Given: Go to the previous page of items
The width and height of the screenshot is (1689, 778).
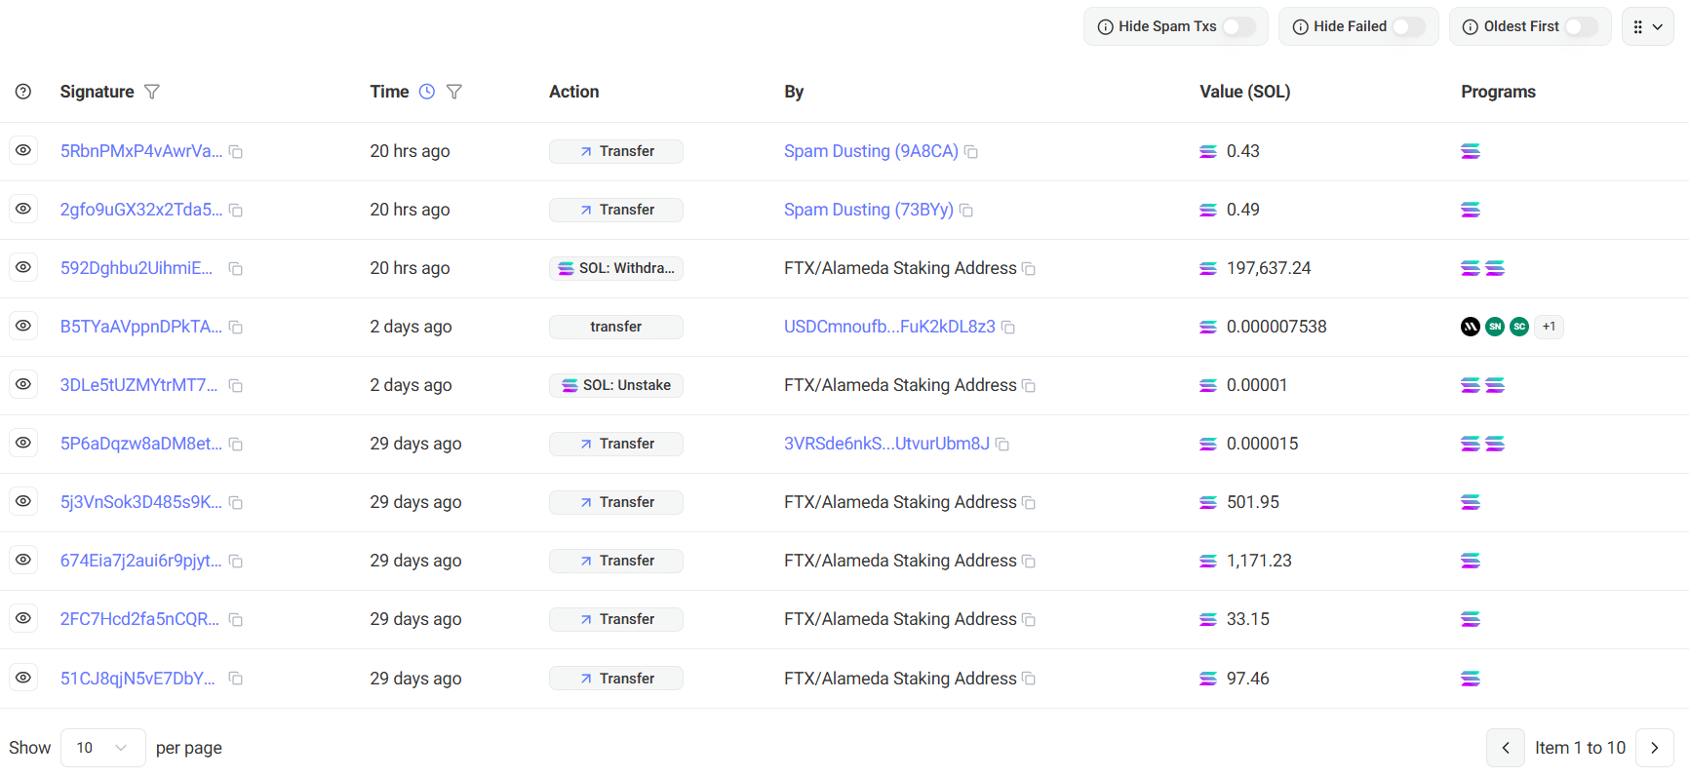Looking at the screenshot, I should point(1506,748).
